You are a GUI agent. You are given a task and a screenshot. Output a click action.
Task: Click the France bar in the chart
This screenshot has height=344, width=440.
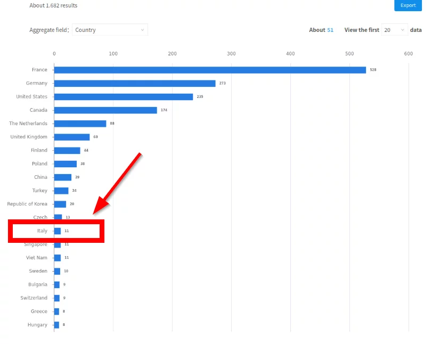210,70
